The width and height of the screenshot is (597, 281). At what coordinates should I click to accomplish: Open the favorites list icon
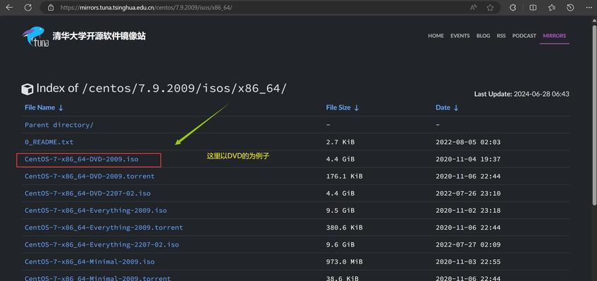click(552, 7)
